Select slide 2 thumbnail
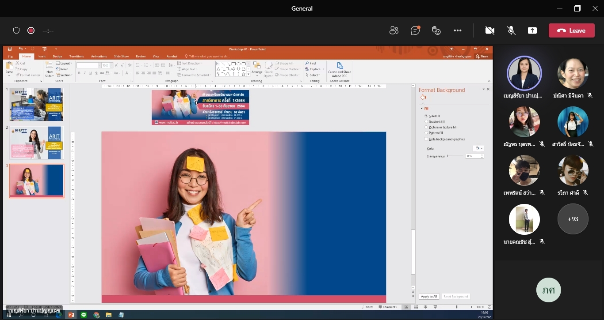The height and width of the screenshot is (320, 604). [x=37, y=143]
